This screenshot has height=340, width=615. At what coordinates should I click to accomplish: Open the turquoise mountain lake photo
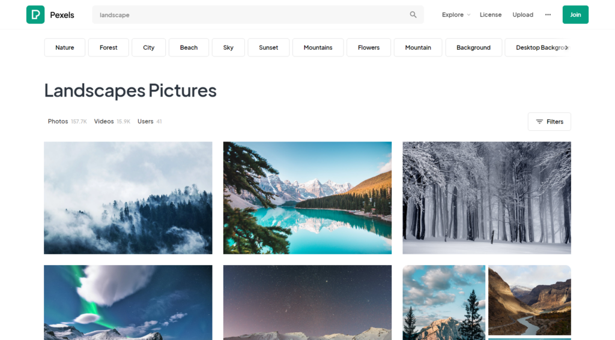click(307, 198)
